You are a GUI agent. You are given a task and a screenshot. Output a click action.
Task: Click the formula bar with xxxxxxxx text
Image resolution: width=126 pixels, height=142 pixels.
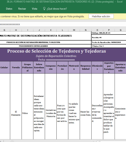coord(63,24)
